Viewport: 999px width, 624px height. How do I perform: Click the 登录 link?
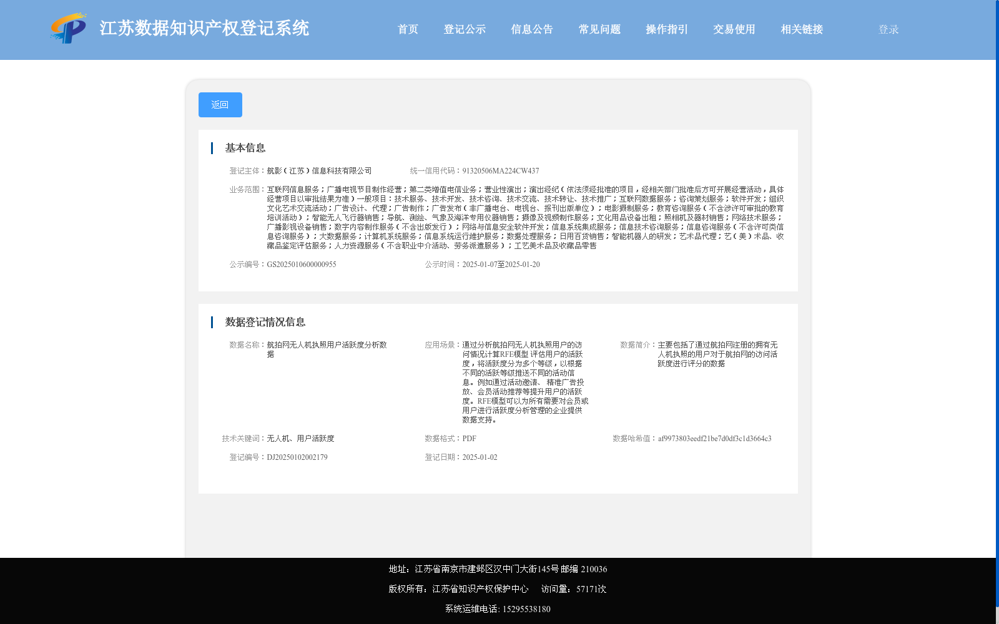click(888, 29)
